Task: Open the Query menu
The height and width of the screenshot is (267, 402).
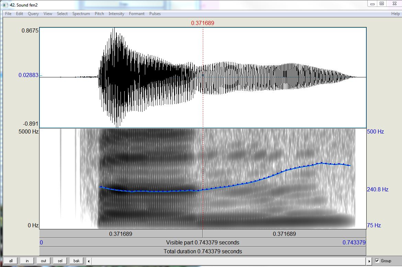Action: pos(33,14)
